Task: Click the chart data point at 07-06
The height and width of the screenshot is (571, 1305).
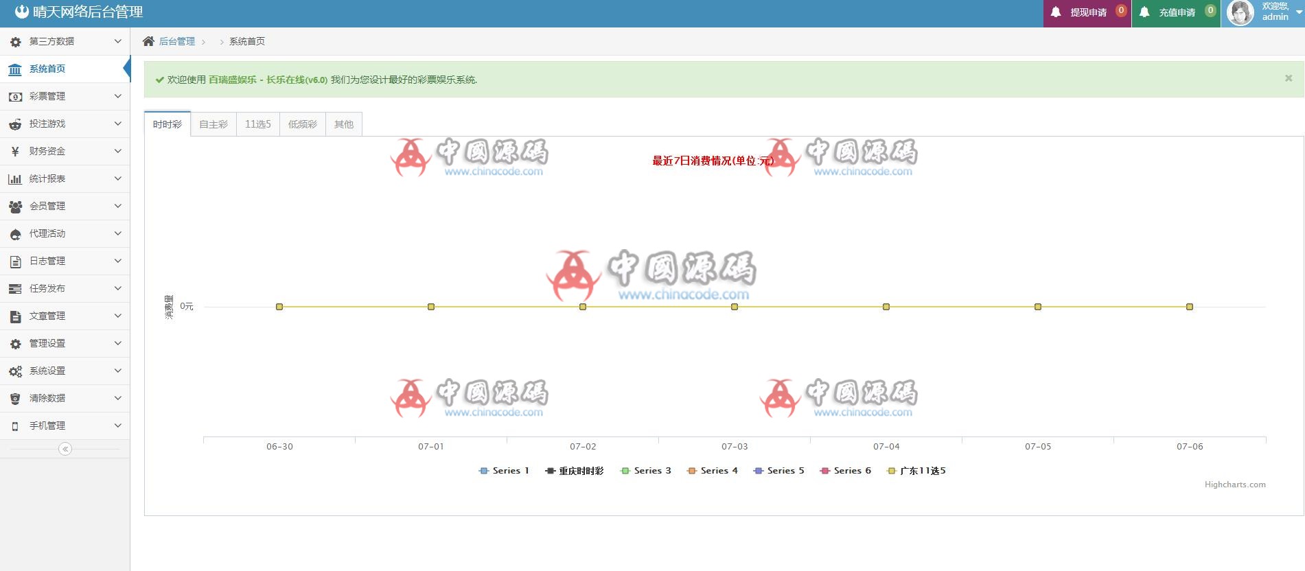Action: pos(1190,307)
